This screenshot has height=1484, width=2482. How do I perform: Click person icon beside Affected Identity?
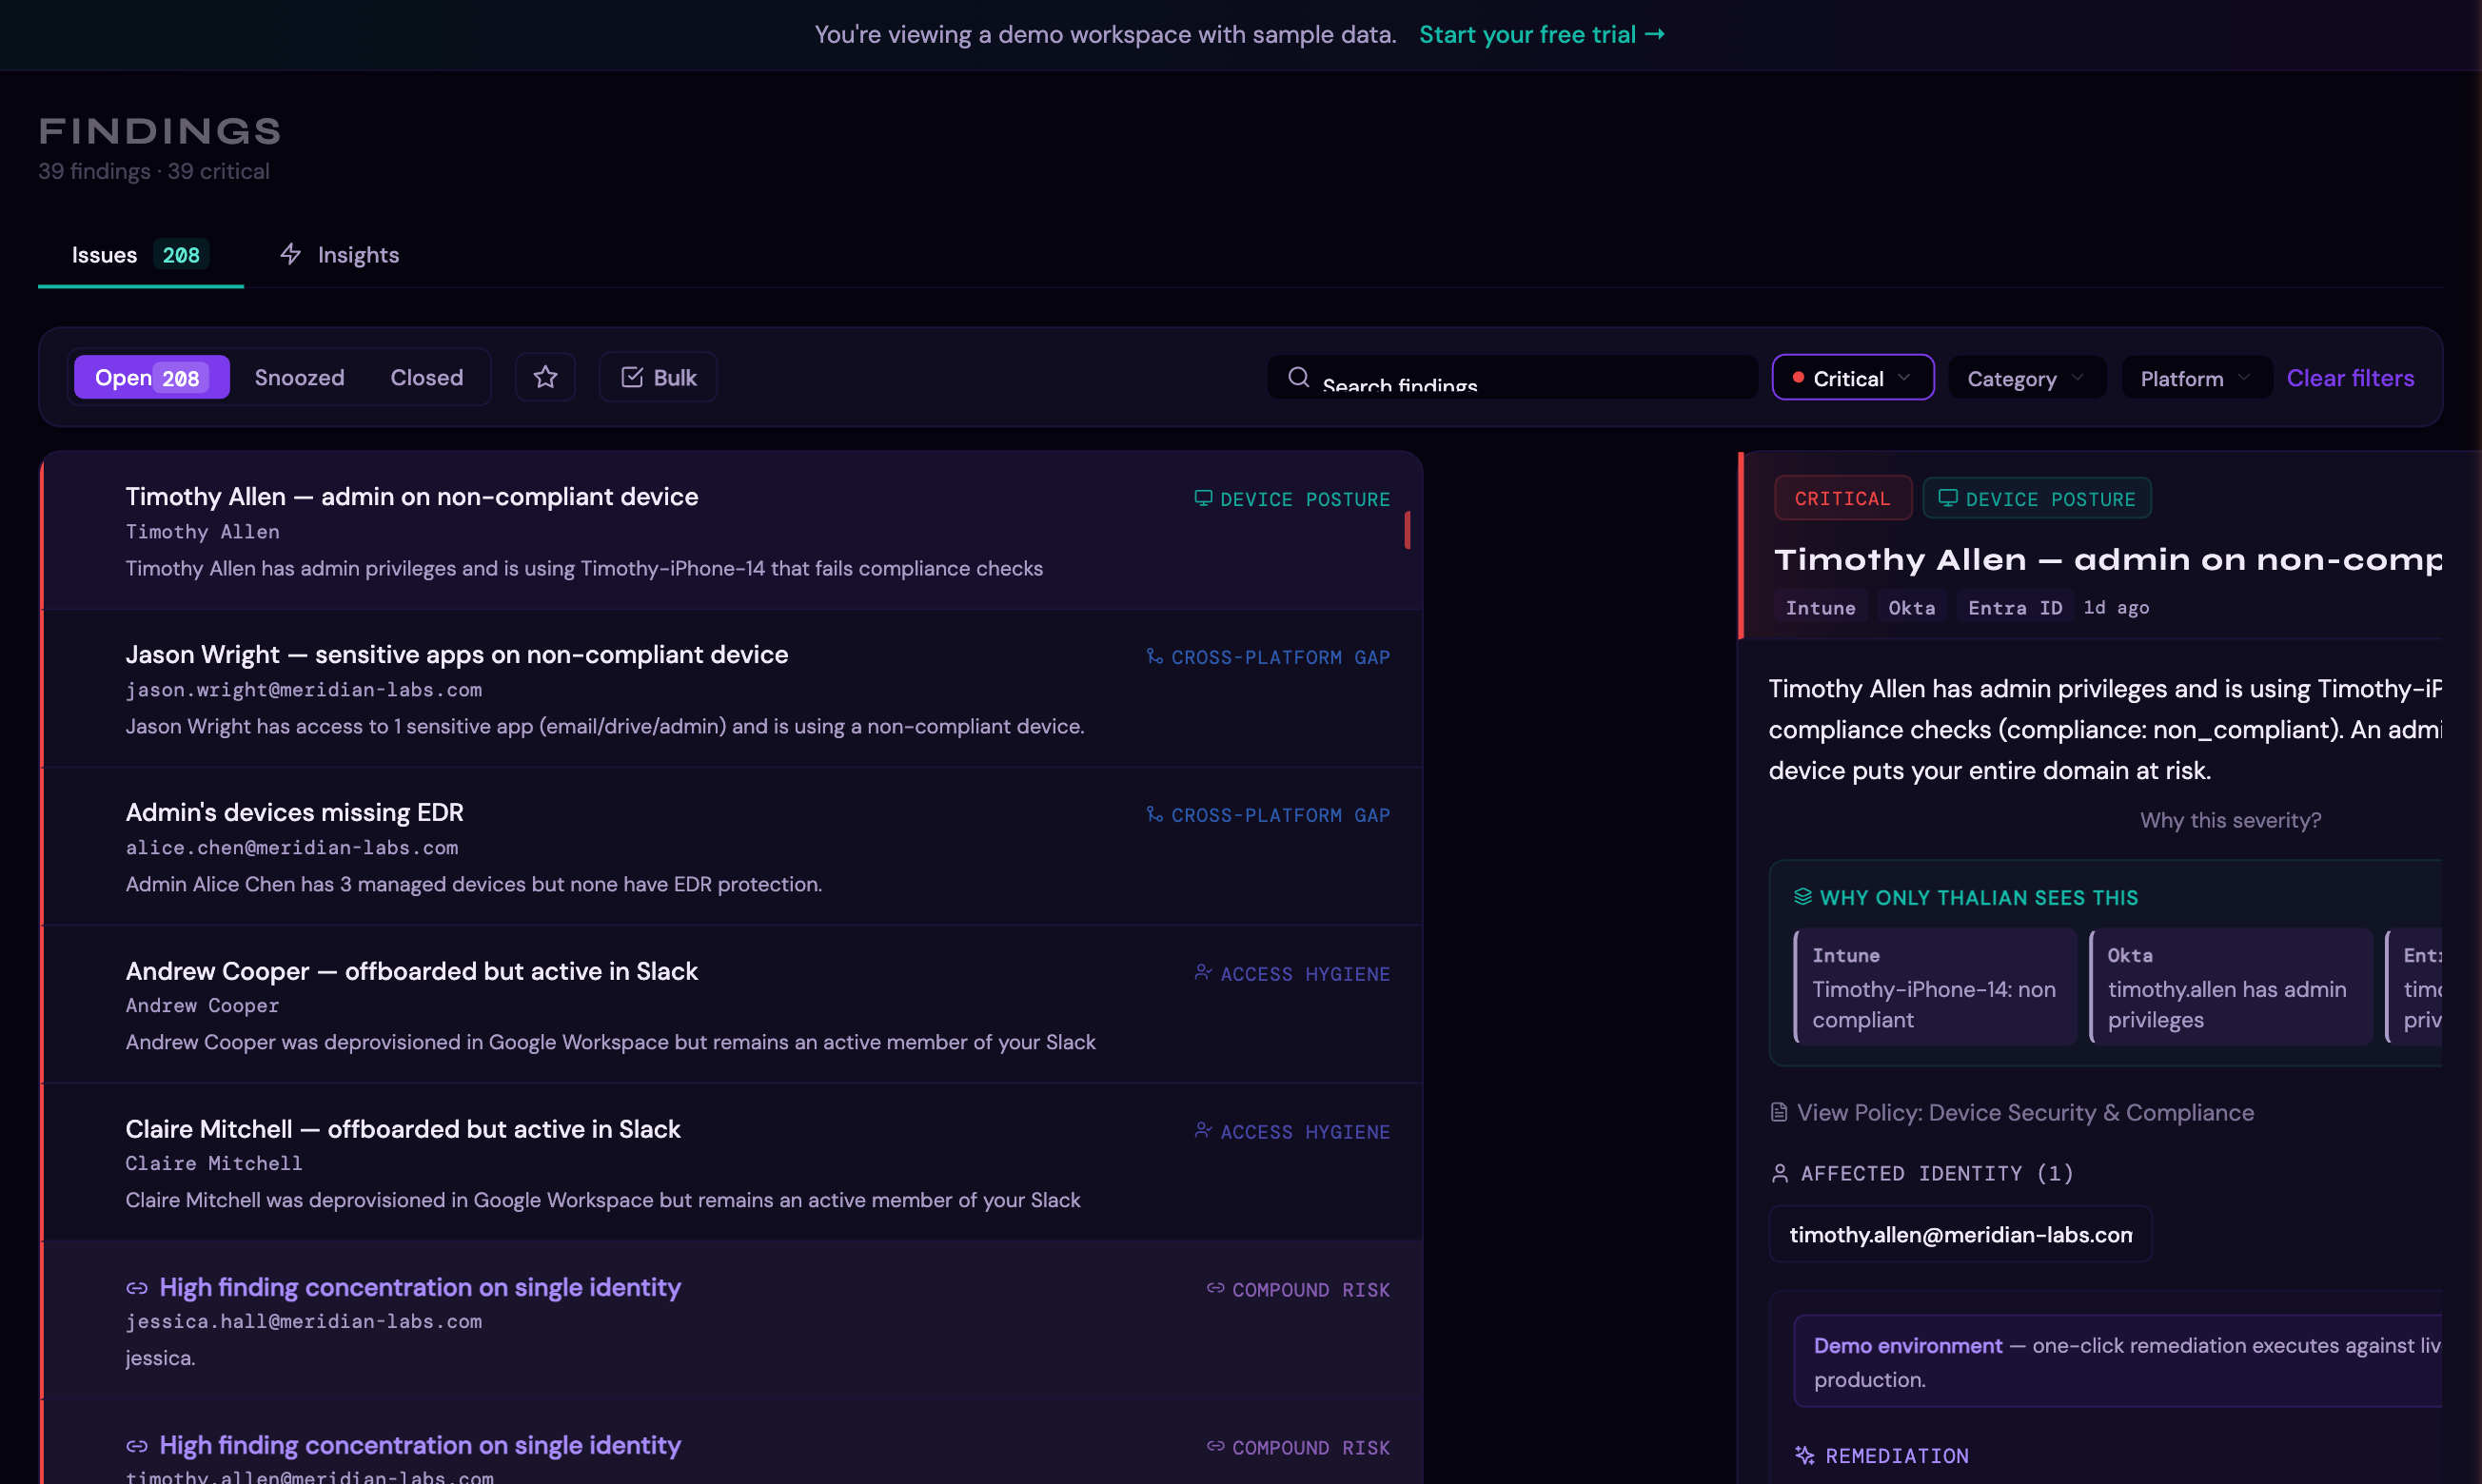pos(1780,1173)
